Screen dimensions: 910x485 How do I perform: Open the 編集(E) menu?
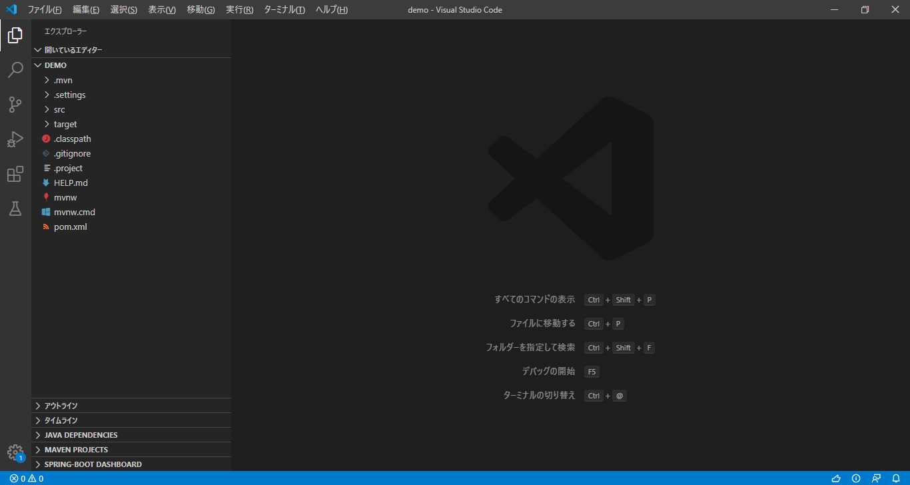86,10
